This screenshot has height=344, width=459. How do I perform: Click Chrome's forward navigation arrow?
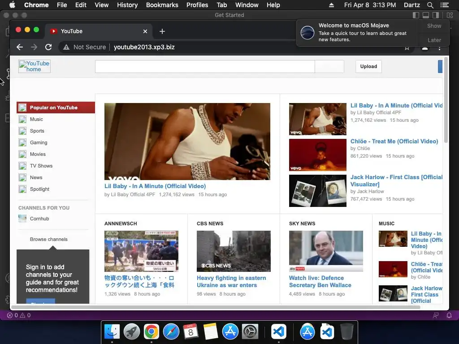(x=34, y=47)
